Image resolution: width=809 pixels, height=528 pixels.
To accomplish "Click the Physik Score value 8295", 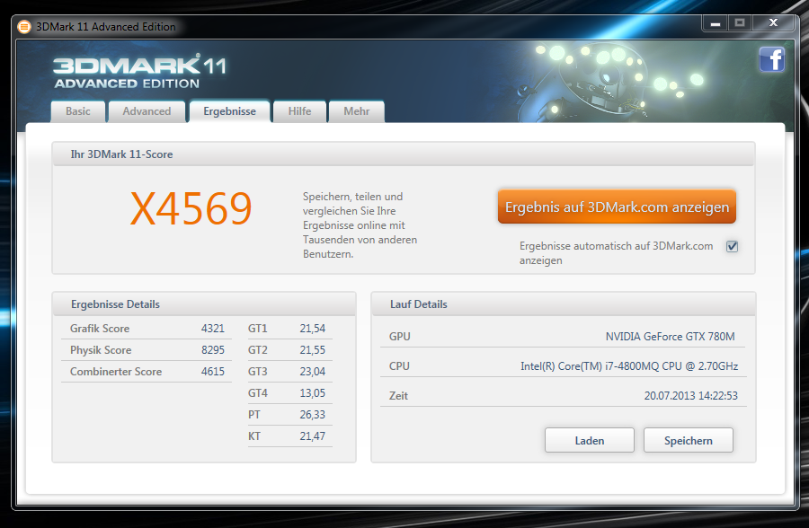I will (x=212, y=350).
